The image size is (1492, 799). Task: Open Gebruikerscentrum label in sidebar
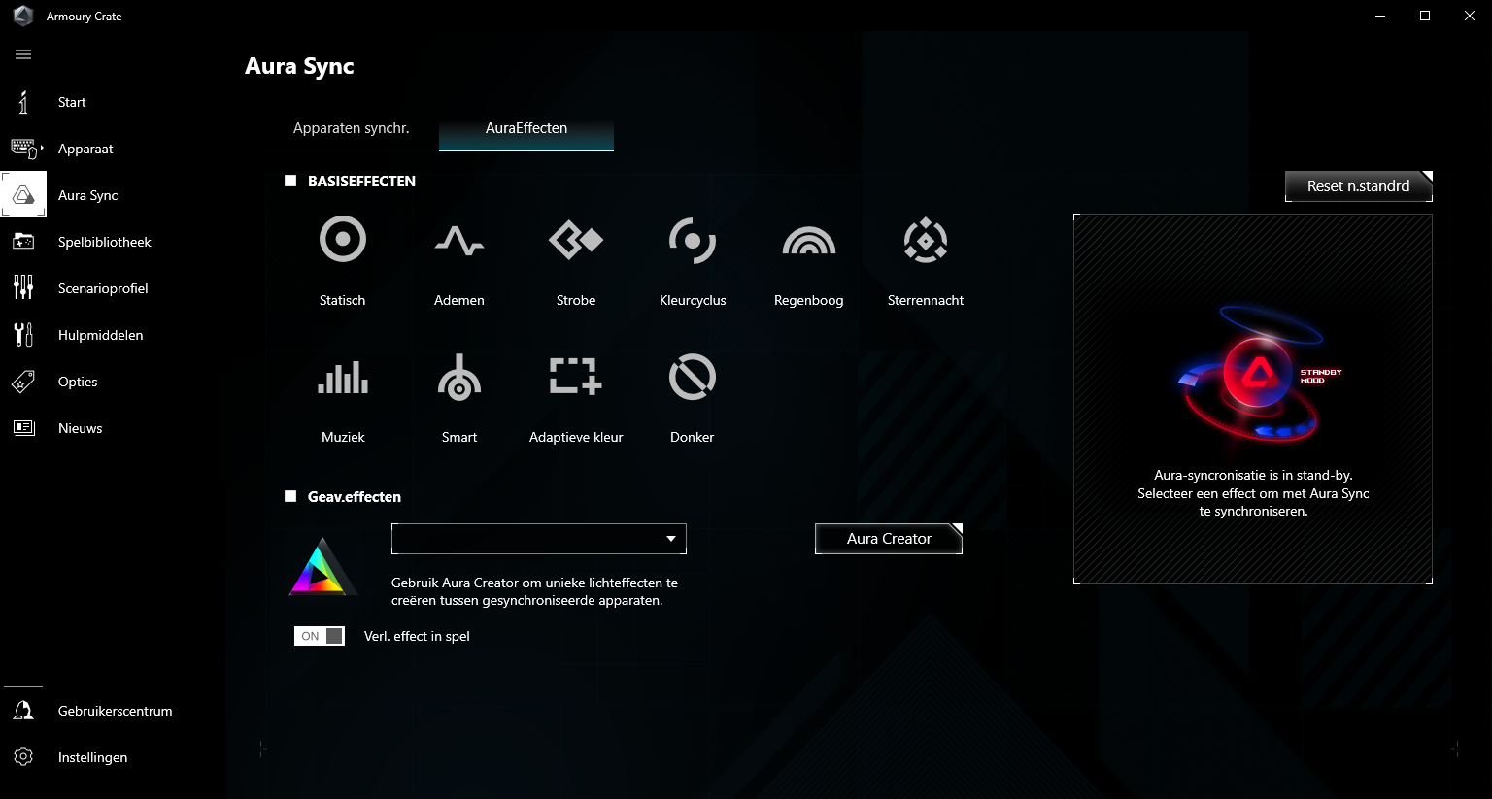coord(116,711)
